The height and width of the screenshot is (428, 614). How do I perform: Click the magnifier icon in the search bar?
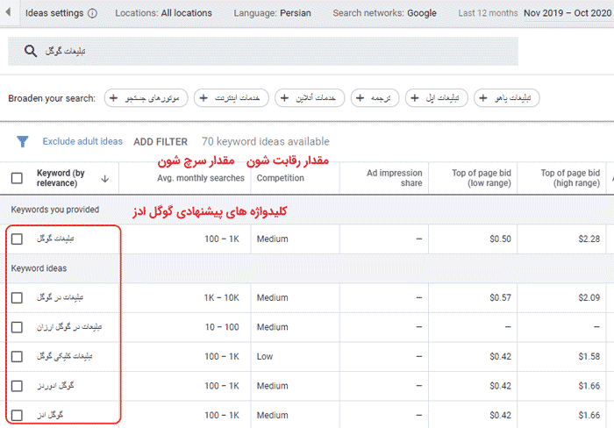pyautogui.click(x=32, y=53)
